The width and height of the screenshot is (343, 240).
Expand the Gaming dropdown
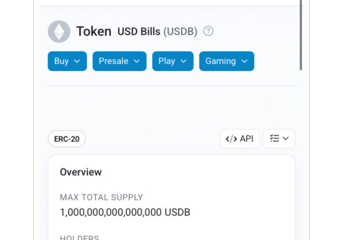(226, 61)
